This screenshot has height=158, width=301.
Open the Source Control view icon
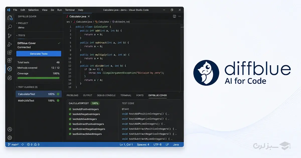click(x=10, y=36)
